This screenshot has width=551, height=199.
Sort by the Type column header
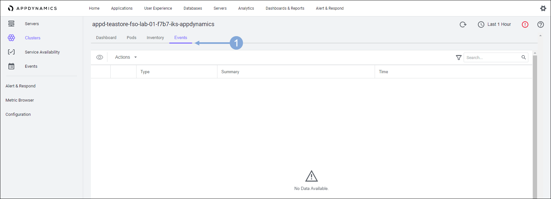point(145,72)
